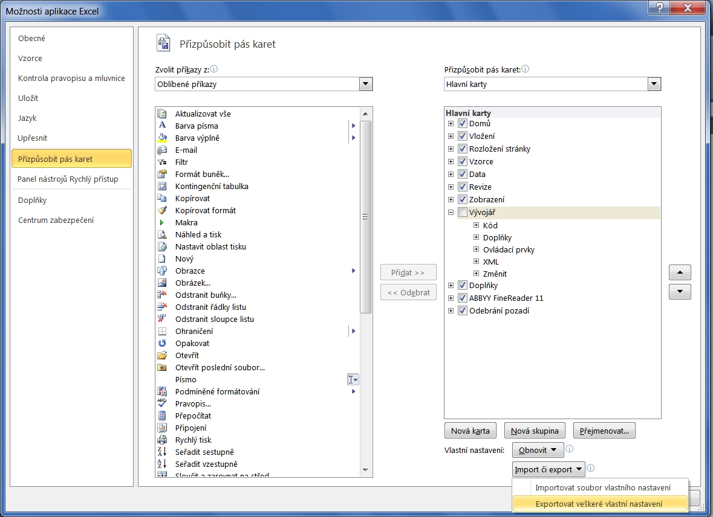
Task: Click the Seřadit sestupně sort icon
Action: 162,452
